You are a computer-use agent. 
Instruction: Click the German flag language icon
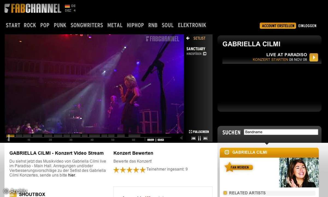(x=67, y=6)
